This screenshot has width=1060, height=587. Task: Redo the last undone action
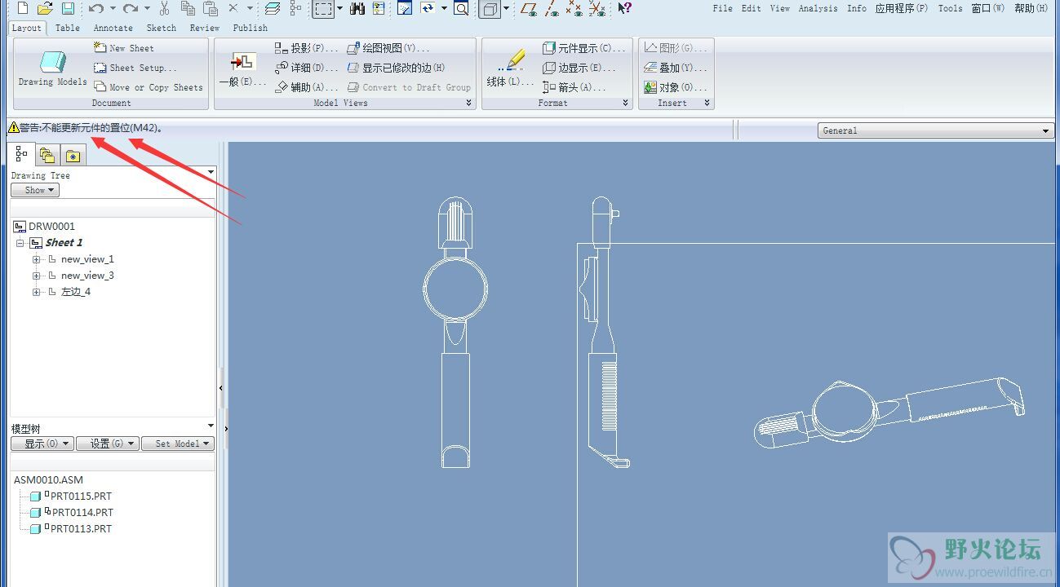click(x=131, y=8)
